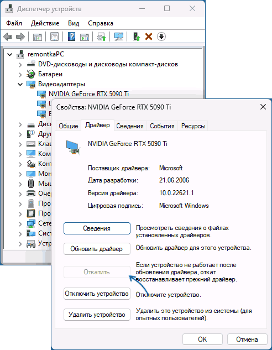Expand the node starting with Мон
Image resolution: width=272 pixels, height=350 pixels.
click(20, 174)
